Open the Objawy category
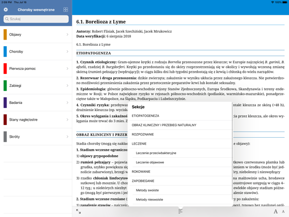 pos(36,35)
